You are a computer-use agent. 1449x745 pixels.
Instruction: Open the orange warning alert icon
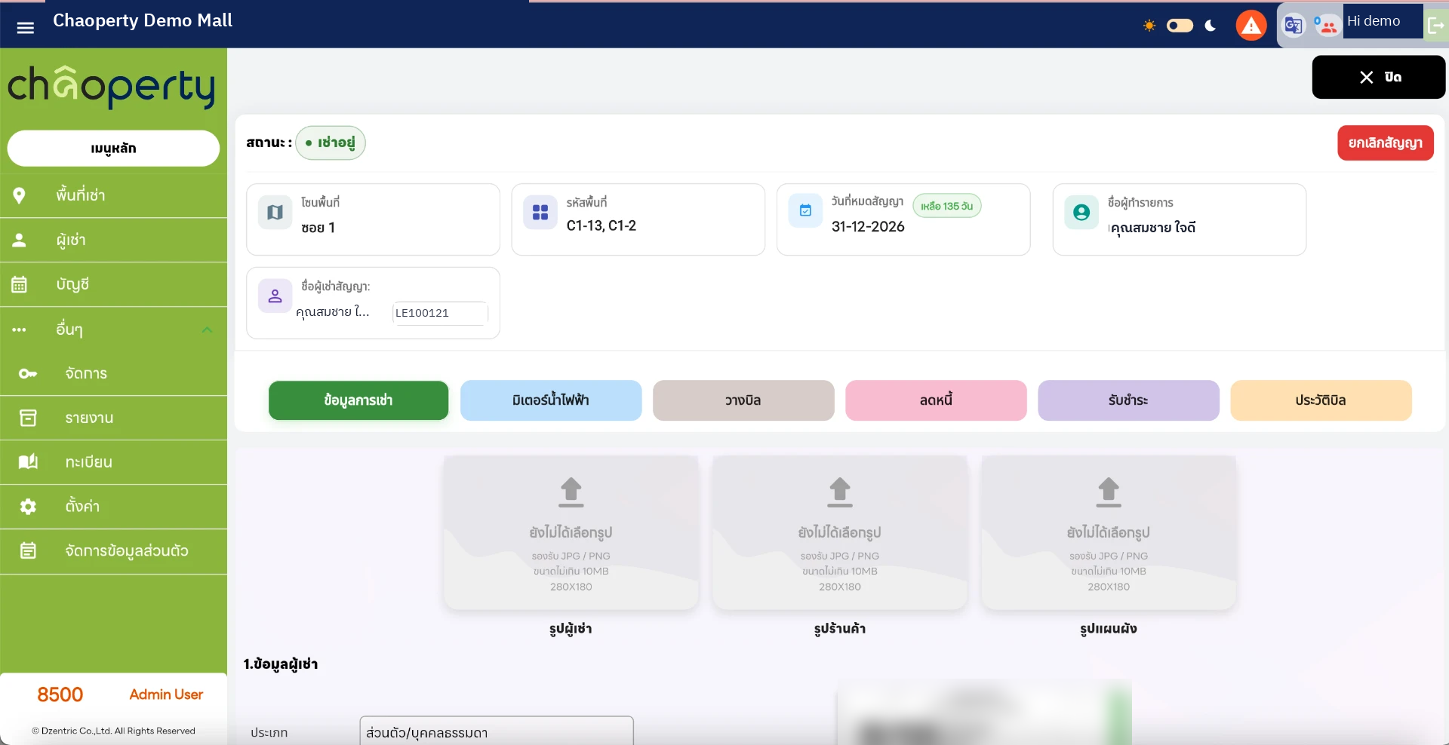click(x=1251, y=26)
